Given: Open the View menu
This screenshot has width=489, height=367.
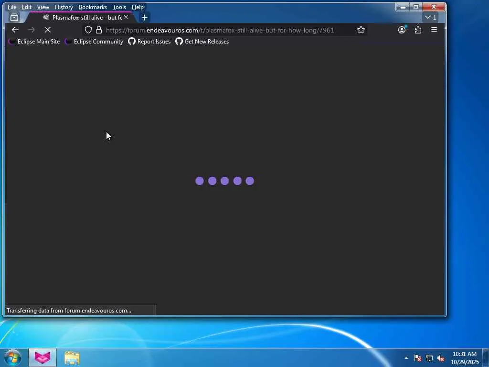Looking at the screenshot, I should pos(43,7).
